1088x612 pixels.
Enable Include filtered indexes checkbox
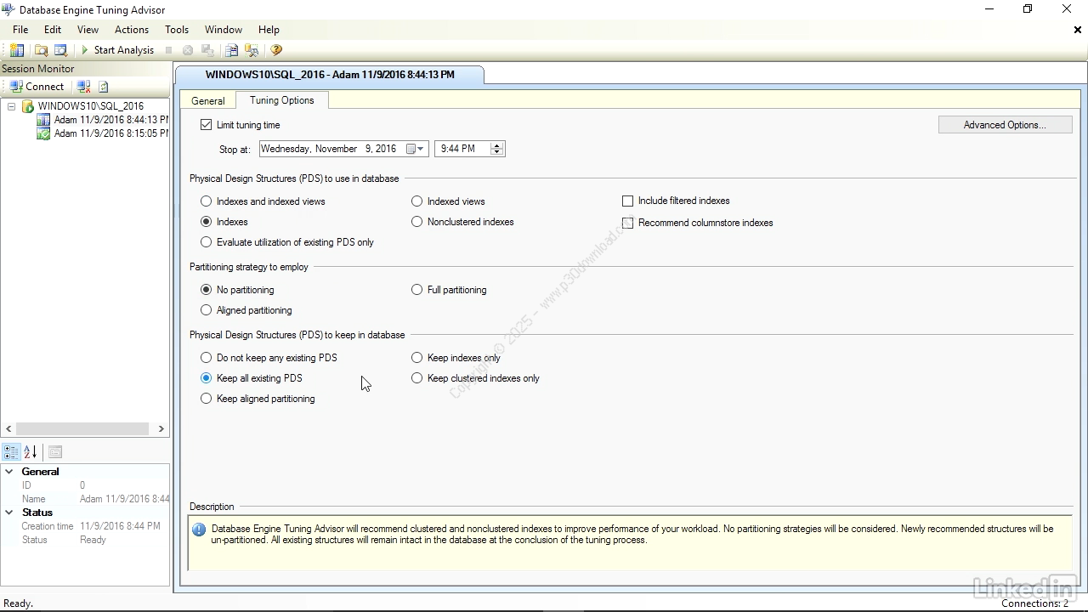[x=627, y=201]
